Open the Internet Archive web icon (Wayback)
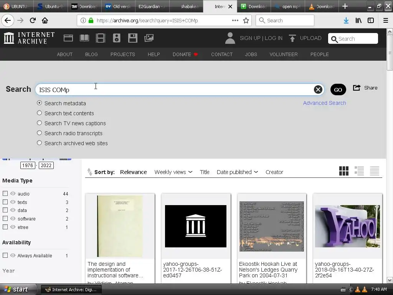Viewport: 393px width, 295px height. [68, 38]
